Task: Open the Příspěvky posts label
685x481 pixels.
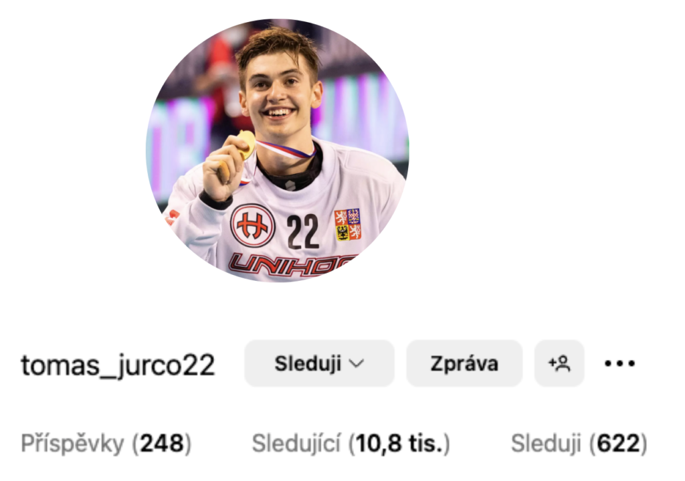Action: 72,444
